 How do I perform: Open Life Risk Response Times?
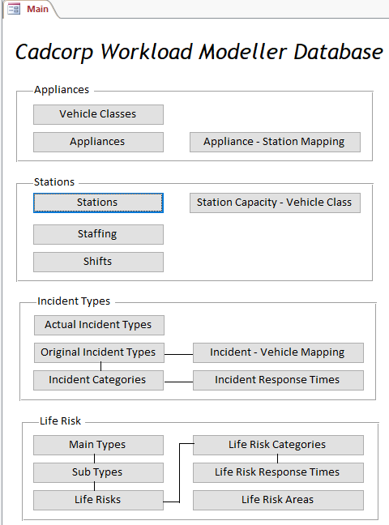[278, 472]
